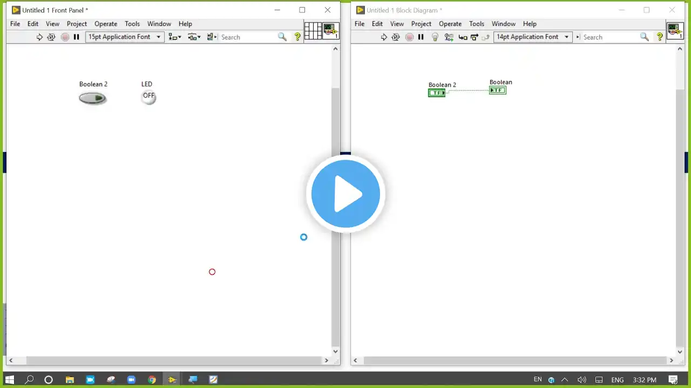Open Context Help in the Front Panel toolbar

click(297, 37)
